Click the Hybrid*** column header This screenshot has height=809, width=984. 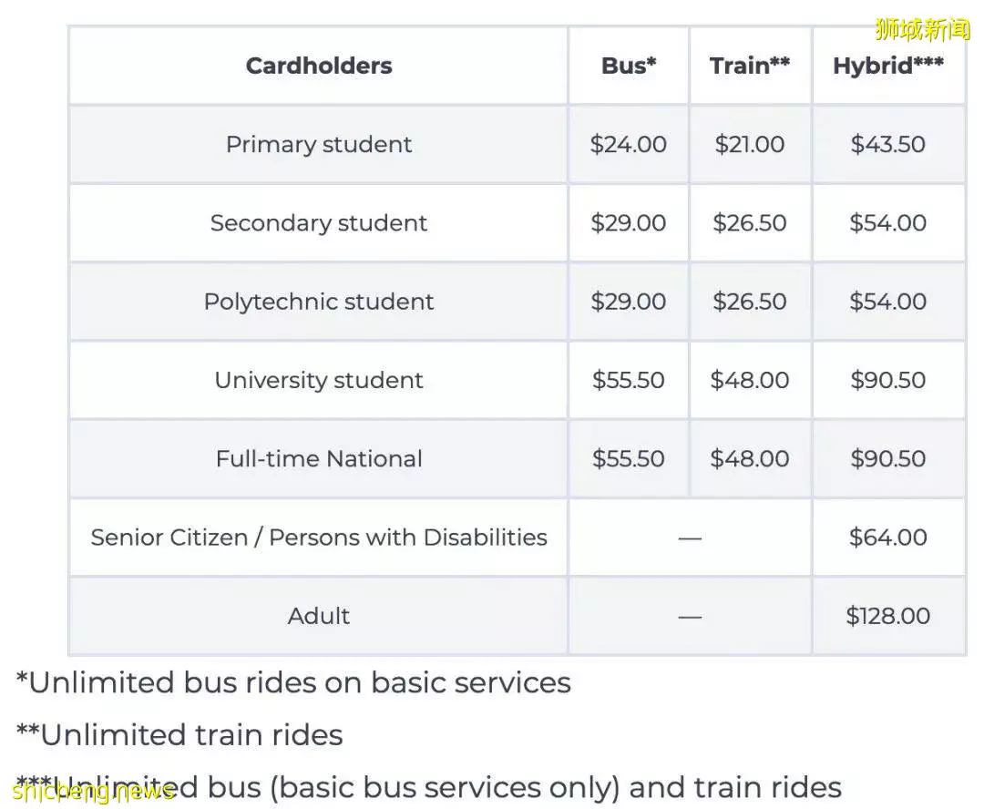pos(888,66)
